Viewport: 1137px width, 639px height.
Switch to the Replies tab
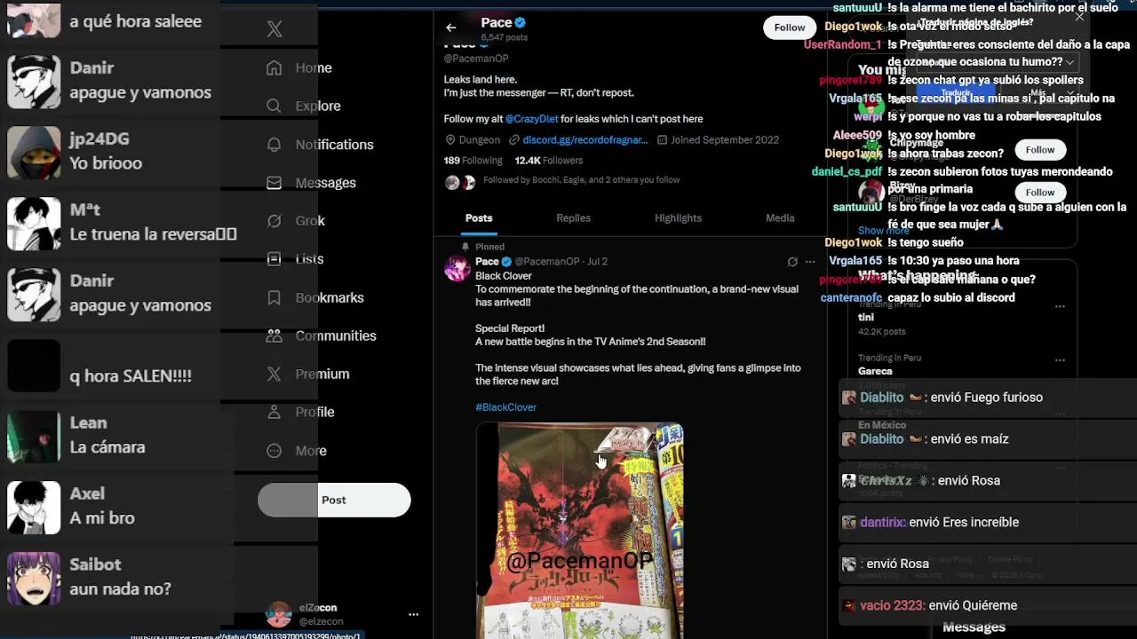[x=573, y=217]
